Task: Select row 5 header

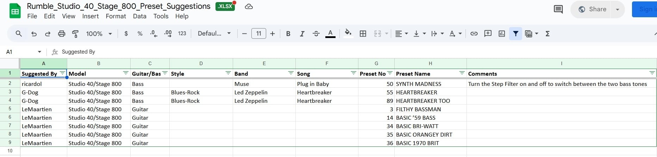Action: pos(10,109)
